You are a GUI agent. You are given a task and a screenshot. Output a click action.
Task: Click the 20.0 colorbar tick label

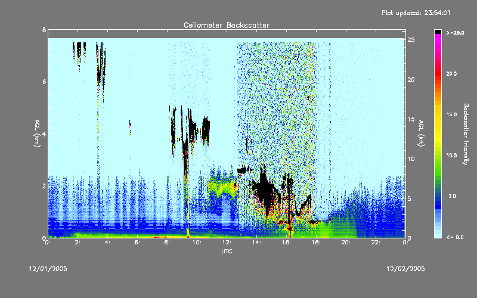point(451,73)
